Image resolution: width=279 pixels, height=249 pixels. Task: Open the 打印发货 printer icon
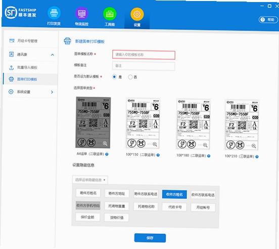54,13
